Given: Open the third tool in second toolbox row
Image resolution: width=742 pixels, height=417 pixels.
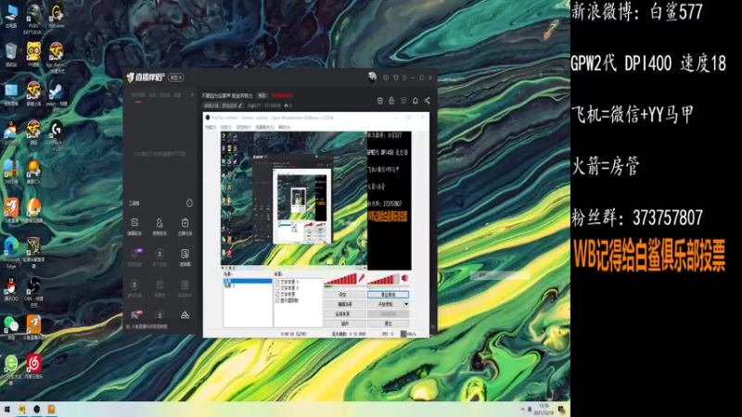Looking at the screenshot, I should pyautogui.click(x=185, y=258).
